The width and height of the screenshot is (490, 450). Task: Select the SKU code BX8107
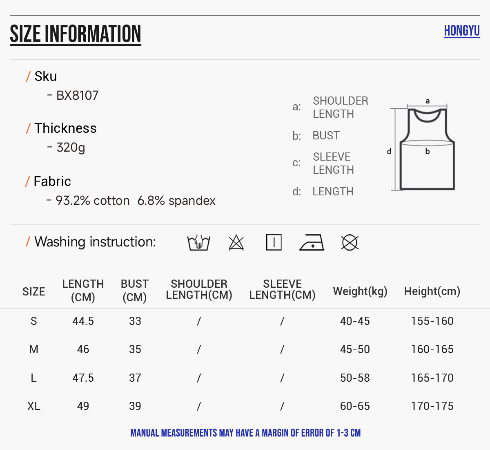pos(77,96)
